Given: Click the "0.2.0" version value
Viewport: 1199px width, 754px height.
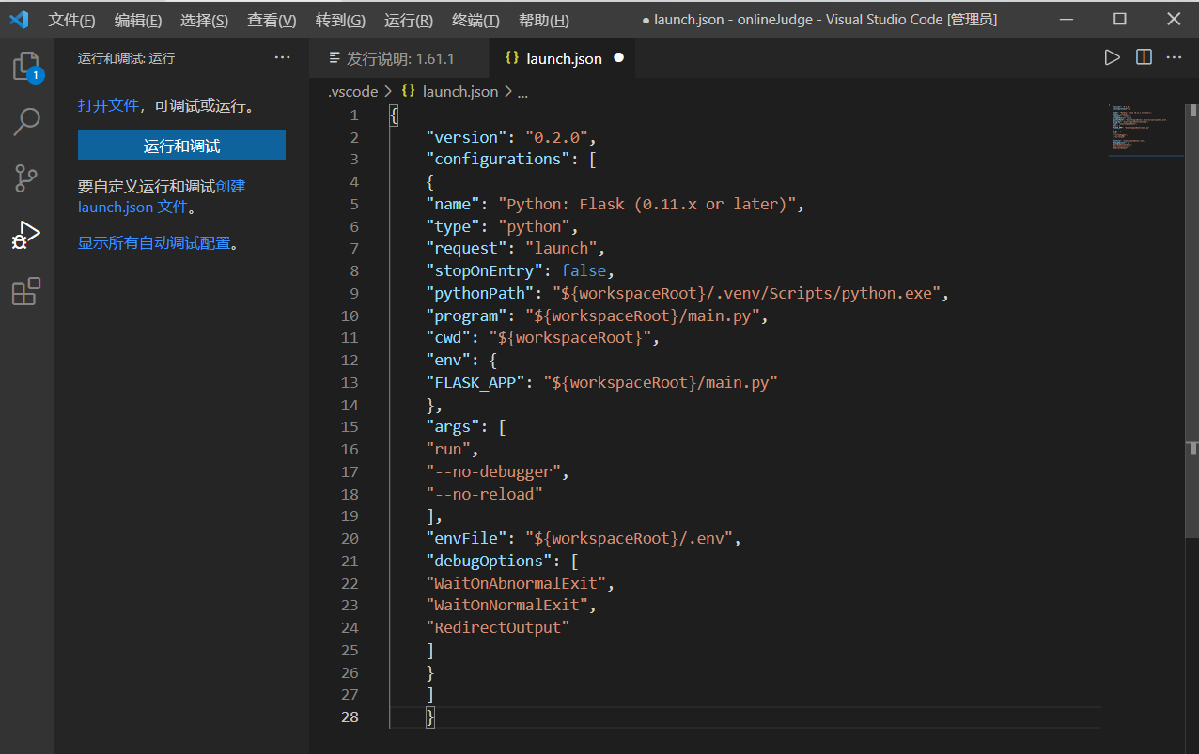Looking at the screenshot, I should point(556,137).
